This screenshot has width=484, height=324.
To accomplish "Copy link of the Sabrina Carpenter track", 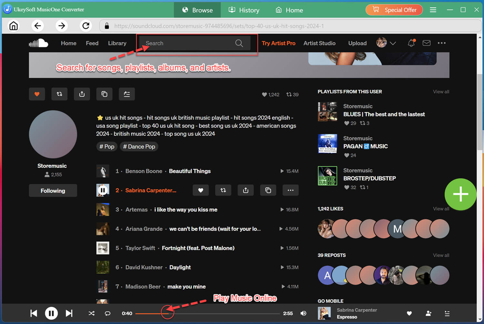I will pyautogui.click(x=268, y=190).
